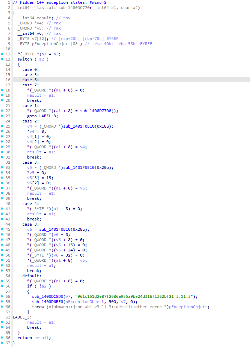Viewport: 250px width, 347px height.
Task: Click the 'case 1:' label
Action: point(31,106)
